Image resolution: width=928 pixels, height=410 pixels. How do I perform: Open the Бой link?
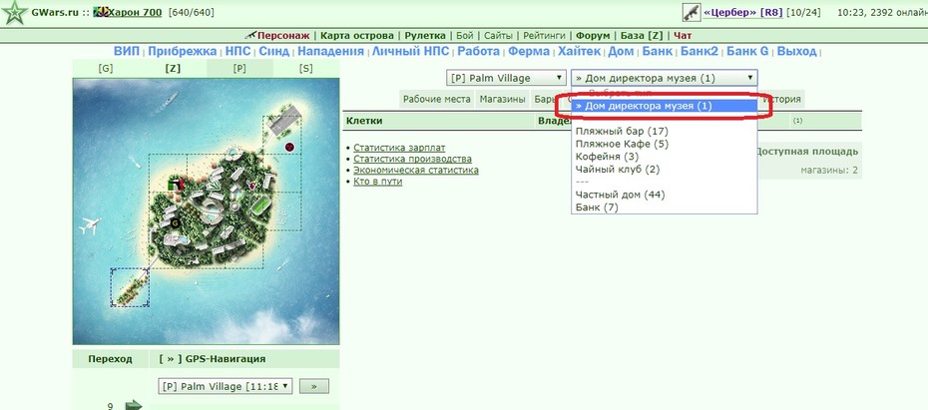point(465,36)
